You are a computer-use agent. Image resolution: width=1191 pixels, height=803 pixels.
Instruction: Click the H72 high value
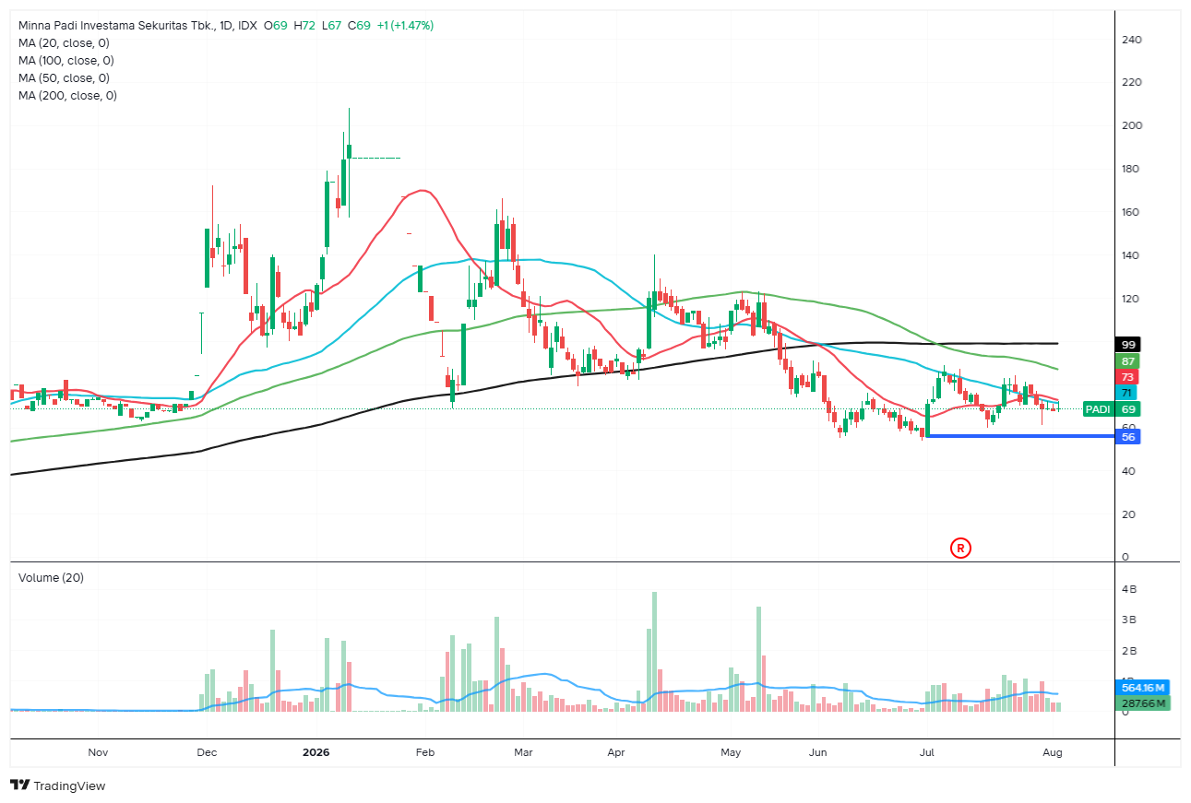coord(305,26)
